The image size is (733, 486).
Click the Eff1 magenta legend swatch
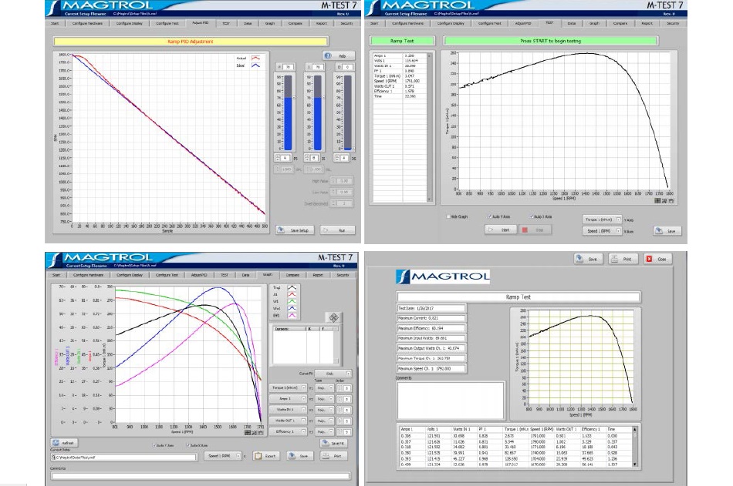pyautogui.click(x=292, y=316)
